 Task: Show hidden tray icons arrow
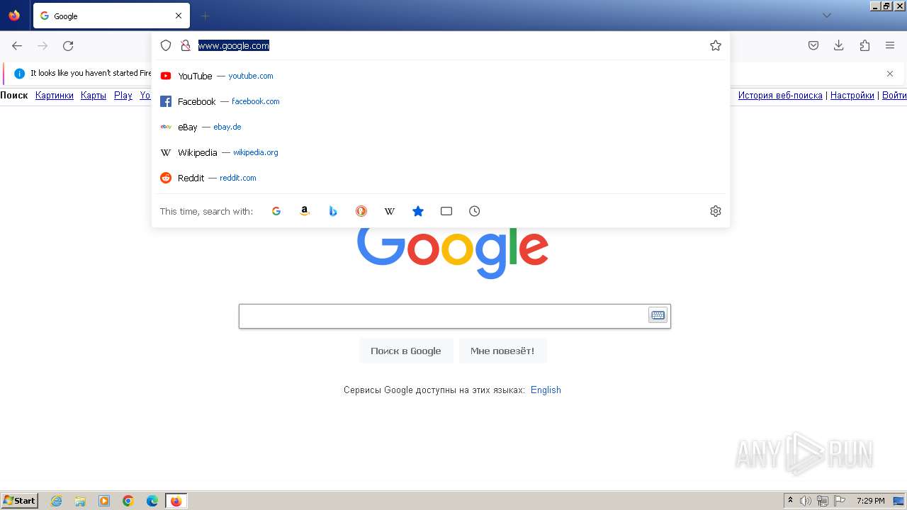[x=790, y=501]
